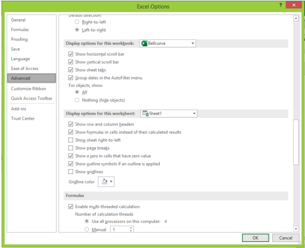Cancel the Excel Options dialog
The image size is (305, 248).
click(286, 238)
